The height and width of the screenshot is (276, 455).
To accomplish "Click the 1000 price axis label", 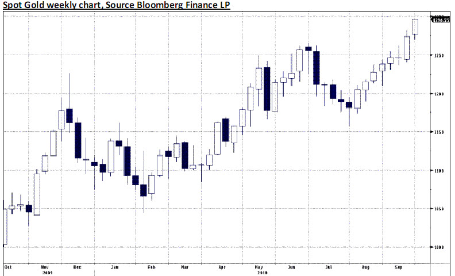I will click(x=439, y=247).
